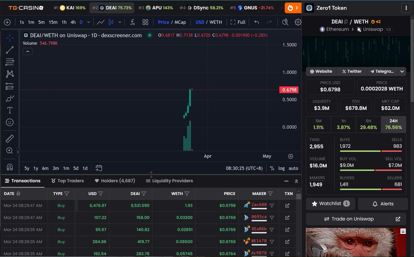Image resolution: width=414 pixels, height=257 pixels.
Task: Filter transactions by DEAI amount
Action: (144, 194)
